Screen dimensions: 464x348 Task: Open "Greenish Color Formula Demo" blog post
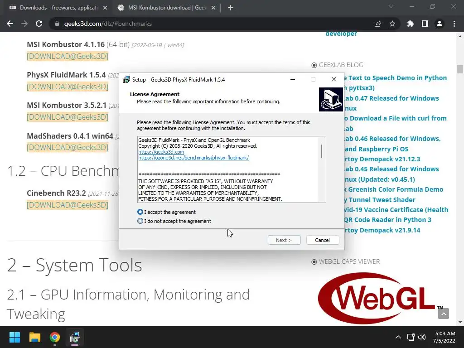click(394, 189)
